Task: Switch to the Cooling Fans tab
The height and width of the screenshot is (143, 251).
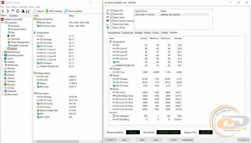Action: point(128,32)
